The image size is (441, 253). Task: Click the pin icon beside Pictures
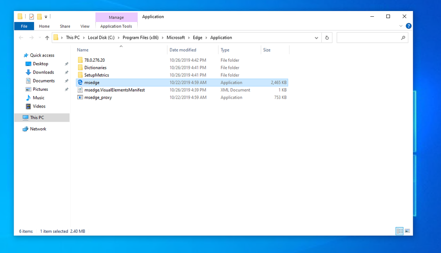coord(67,89)
